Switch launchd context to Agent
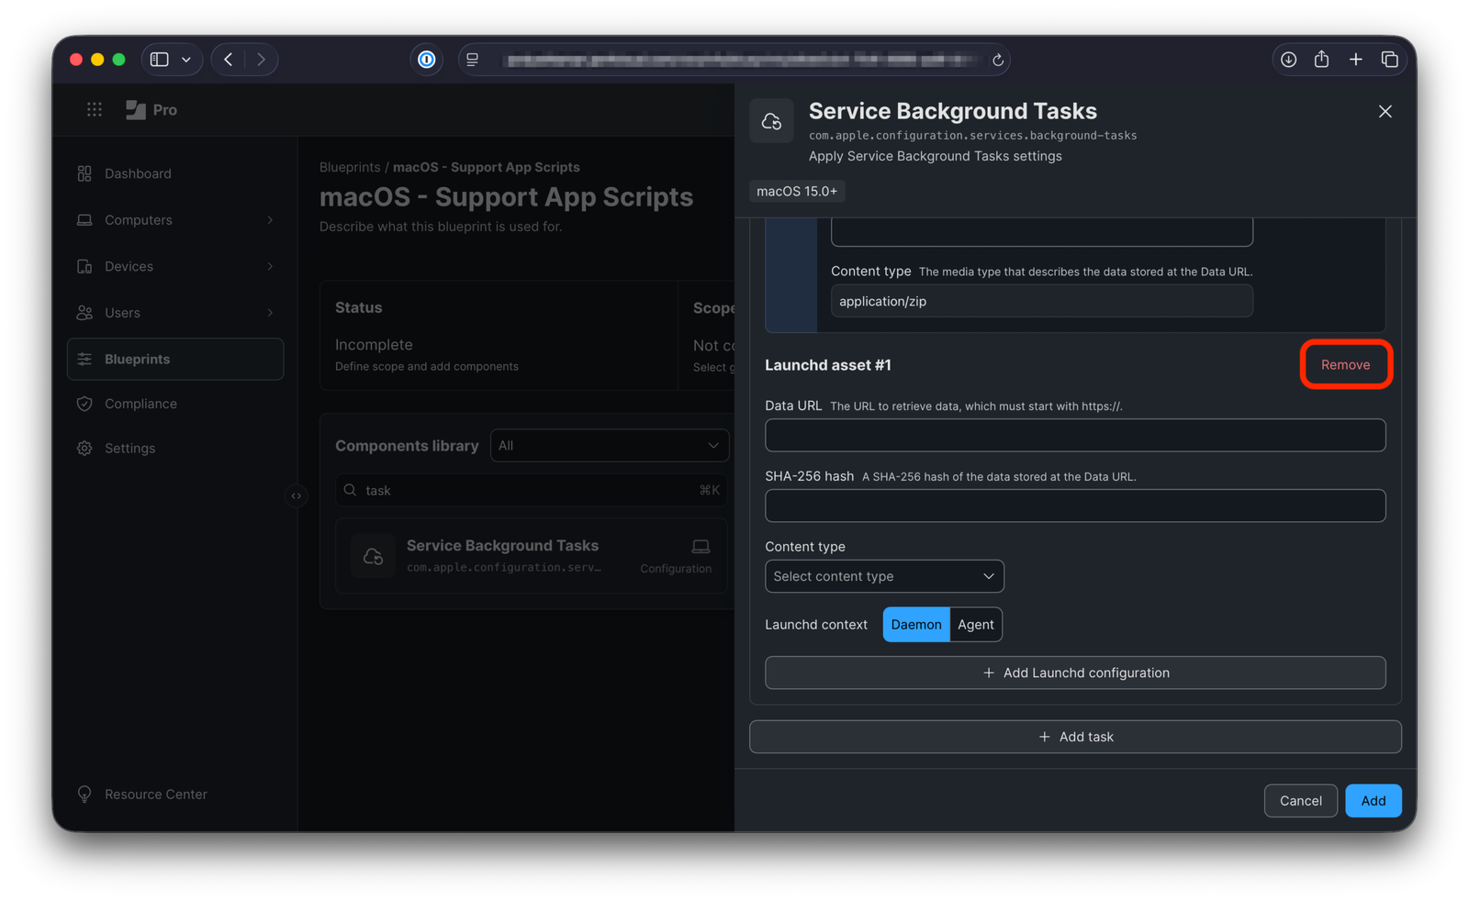Screen dimensions: 1469x901 pos(975,625)
